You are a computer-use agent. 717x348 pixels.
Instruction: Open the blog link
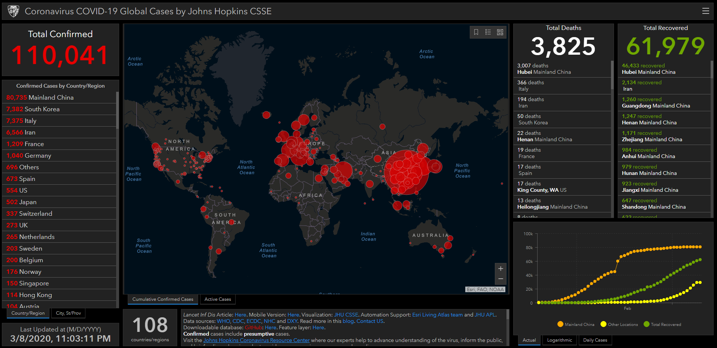348,321
